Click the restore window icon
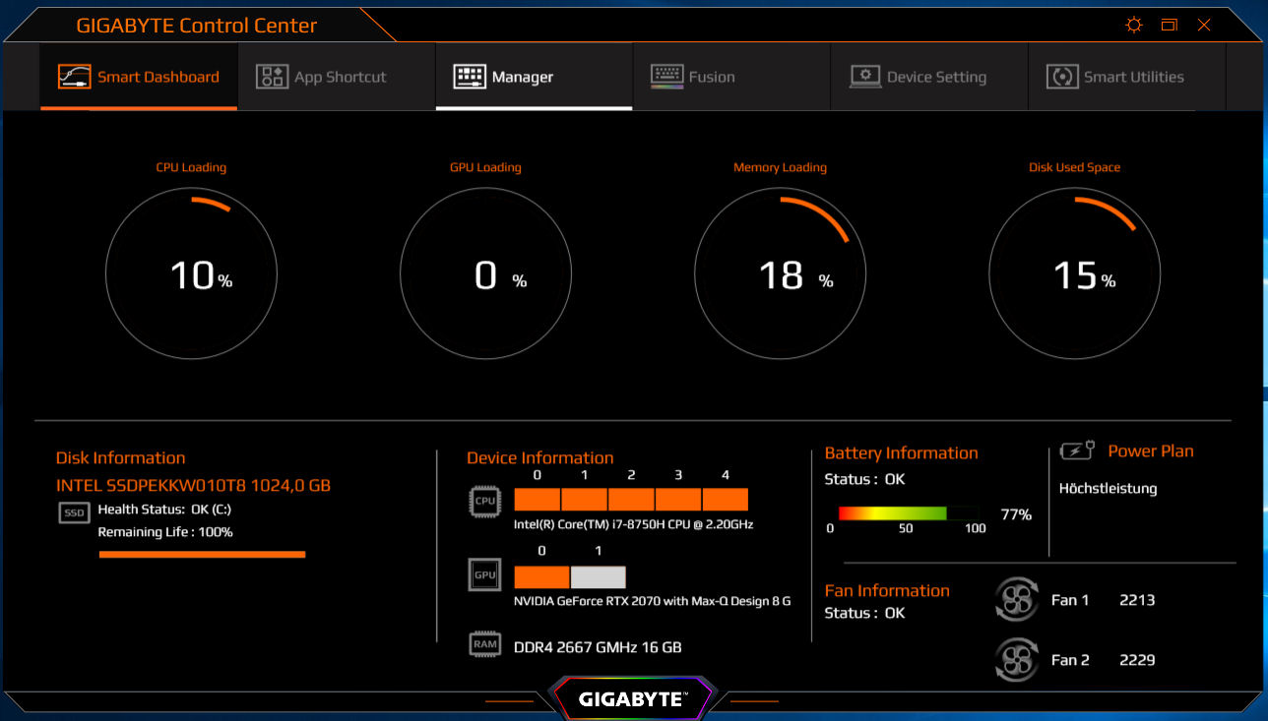 [x=1170, y=25]
